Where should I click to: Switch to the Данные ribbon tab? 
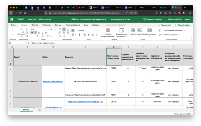[58, 25]
